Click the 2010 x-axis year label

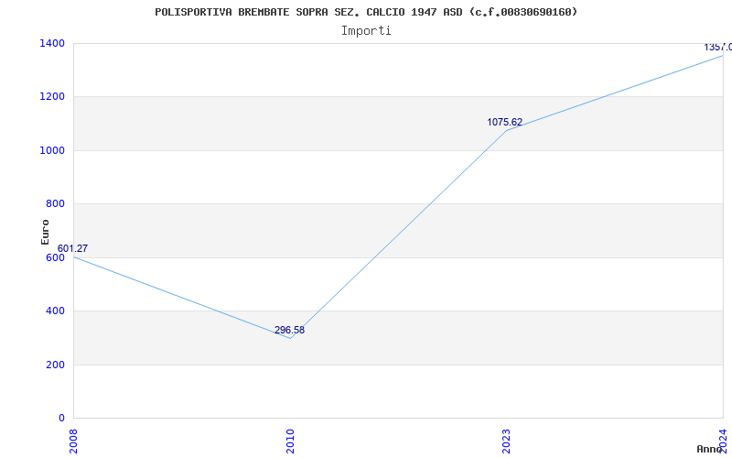(x=290, y=442)
